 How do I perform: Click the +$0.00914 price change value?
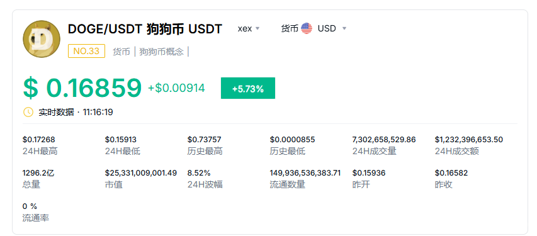[176, 88]
